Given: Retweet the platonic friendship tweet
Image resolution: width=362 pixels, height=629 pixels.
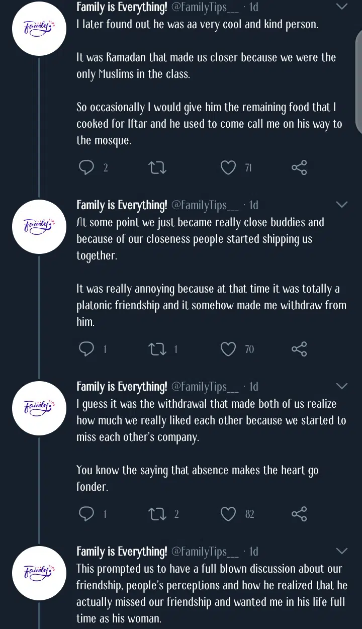Looking at the screenshot, I should [158, 349].
